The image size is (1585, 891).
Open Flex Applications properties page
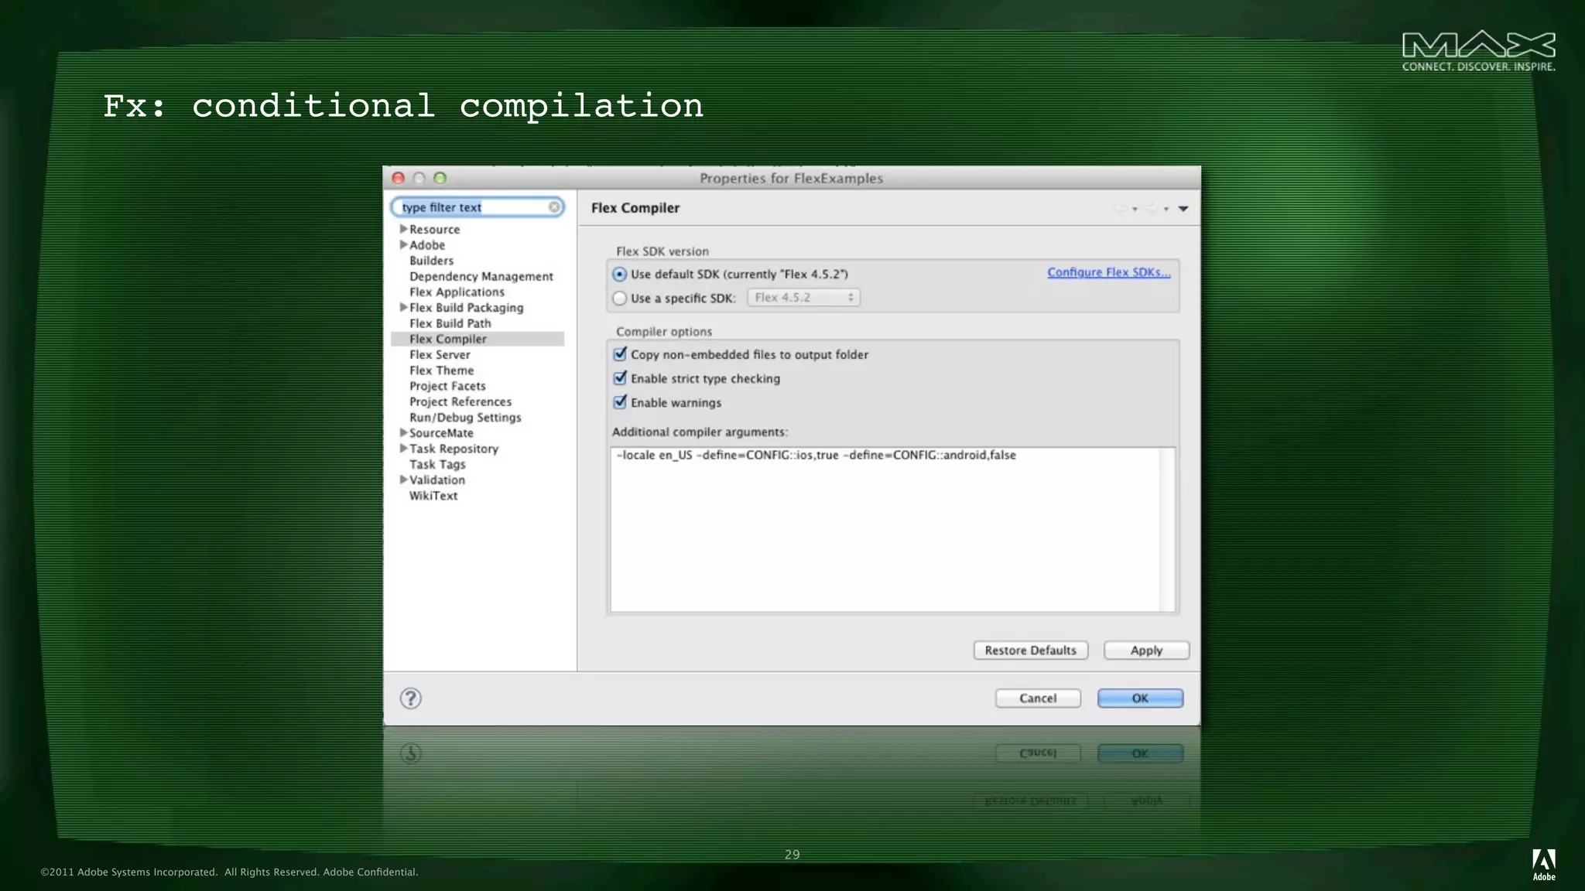tap(457, 292)
